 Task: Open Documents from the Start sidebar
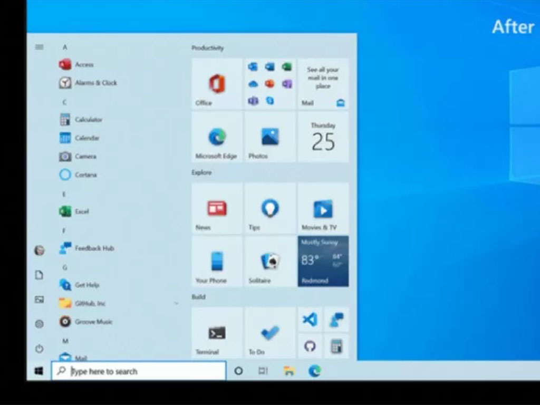(x=39, y=275)
